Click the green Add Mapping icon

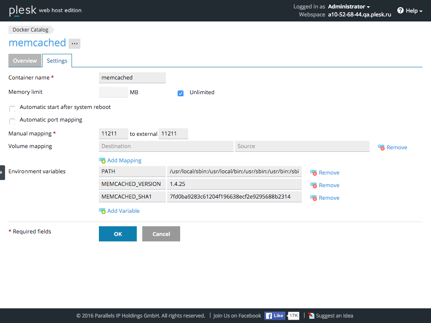[x=103, y=160]
